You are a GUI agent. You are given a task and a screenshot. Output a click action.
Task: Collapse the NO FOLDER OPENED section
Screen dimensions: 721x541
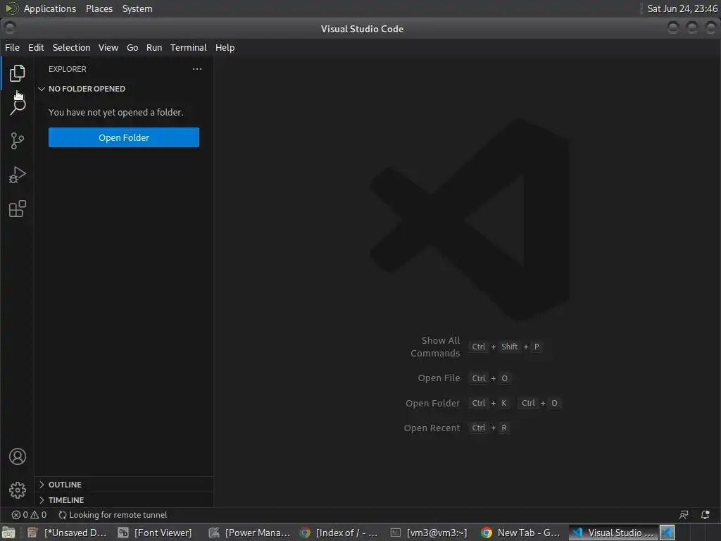click(124, 89)
